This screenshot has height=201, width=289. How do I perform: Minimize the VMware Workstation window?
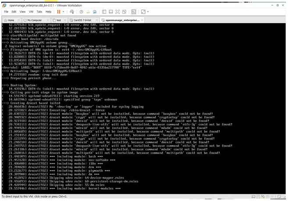272,5
